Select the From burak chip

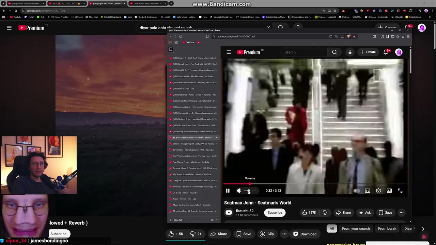click(x=387, y=229)
